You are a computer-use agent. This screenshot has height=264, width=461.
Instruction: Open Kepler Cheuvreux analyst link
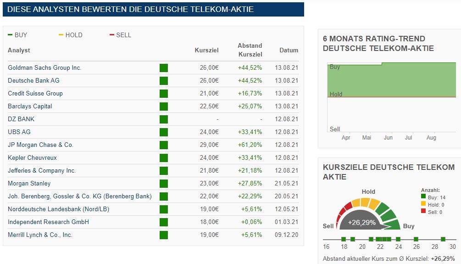tap(32, 158)
